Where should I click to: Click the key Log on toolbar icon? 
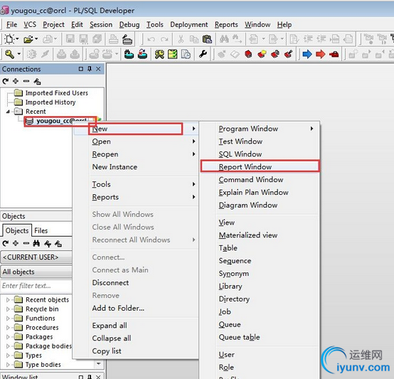pyautogui.click(x=9, y=54)
